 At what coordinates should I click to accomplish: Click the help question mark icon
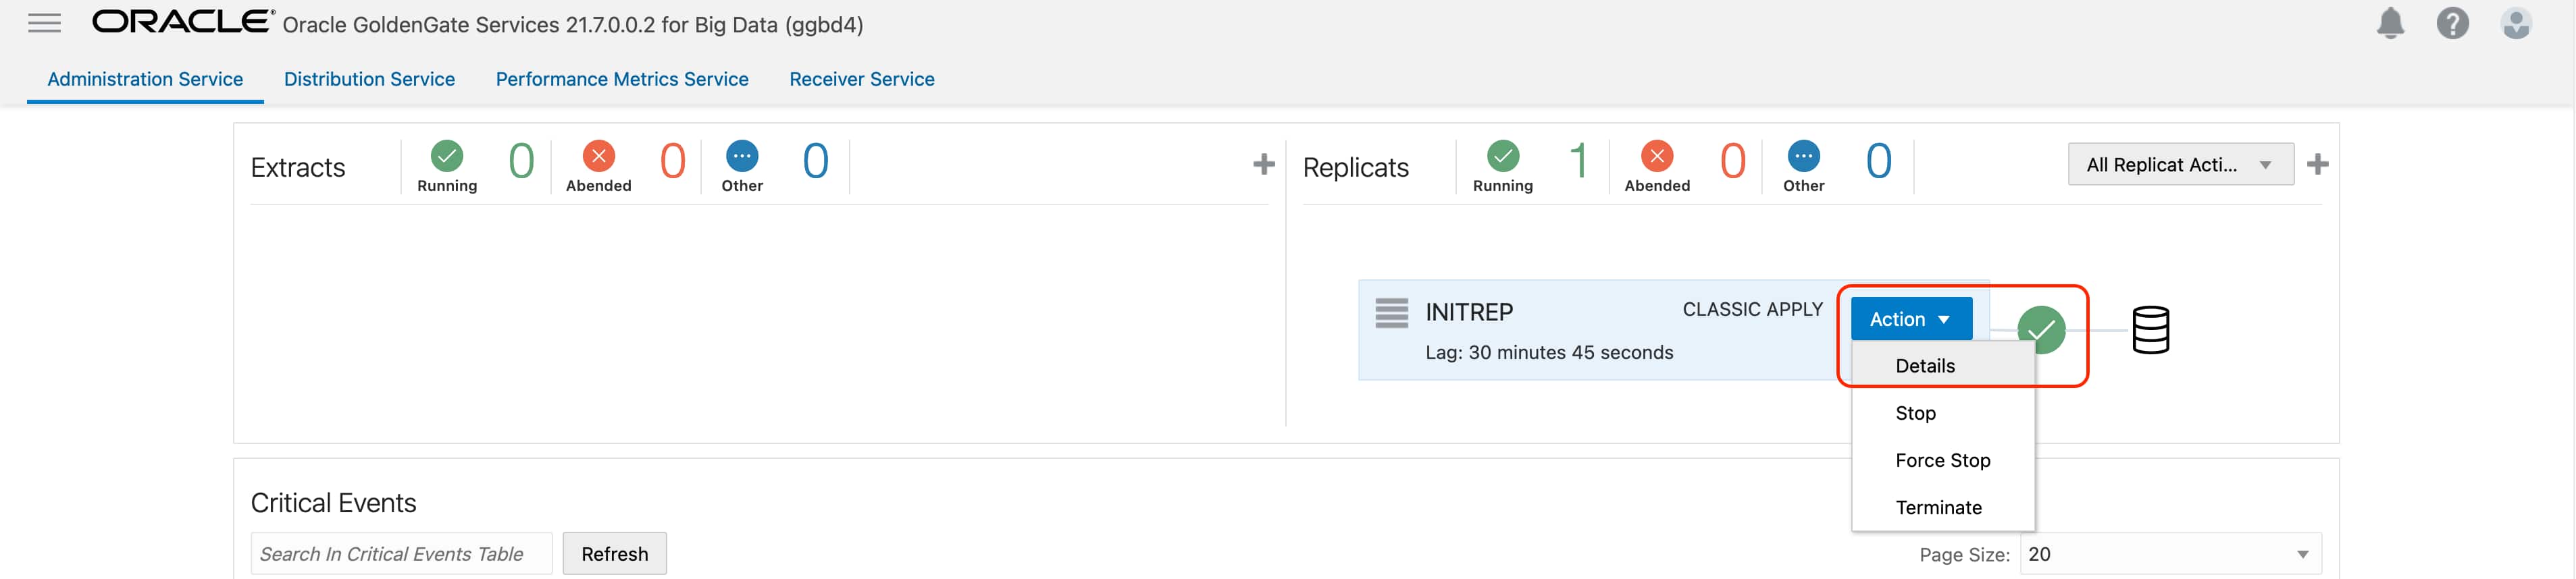(x=2452, y=23)
